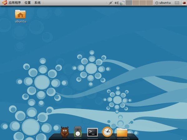Screen dimensions: 187x140
Task: Open the ubuntu home folder desktop icon
Action: tap(20, 16)
